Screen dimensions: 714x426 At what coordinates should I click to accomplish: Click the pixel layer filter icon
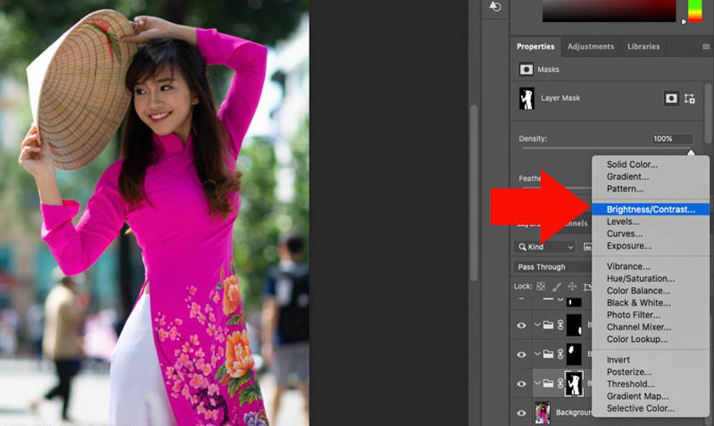pyautogui.click(x=587, y=247)
